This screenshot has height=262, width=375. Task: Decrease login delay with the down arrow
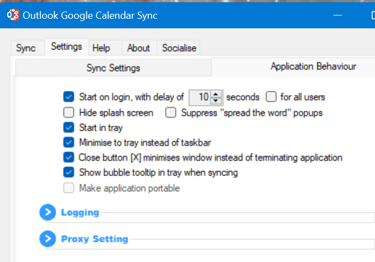(x=216, y=101)
